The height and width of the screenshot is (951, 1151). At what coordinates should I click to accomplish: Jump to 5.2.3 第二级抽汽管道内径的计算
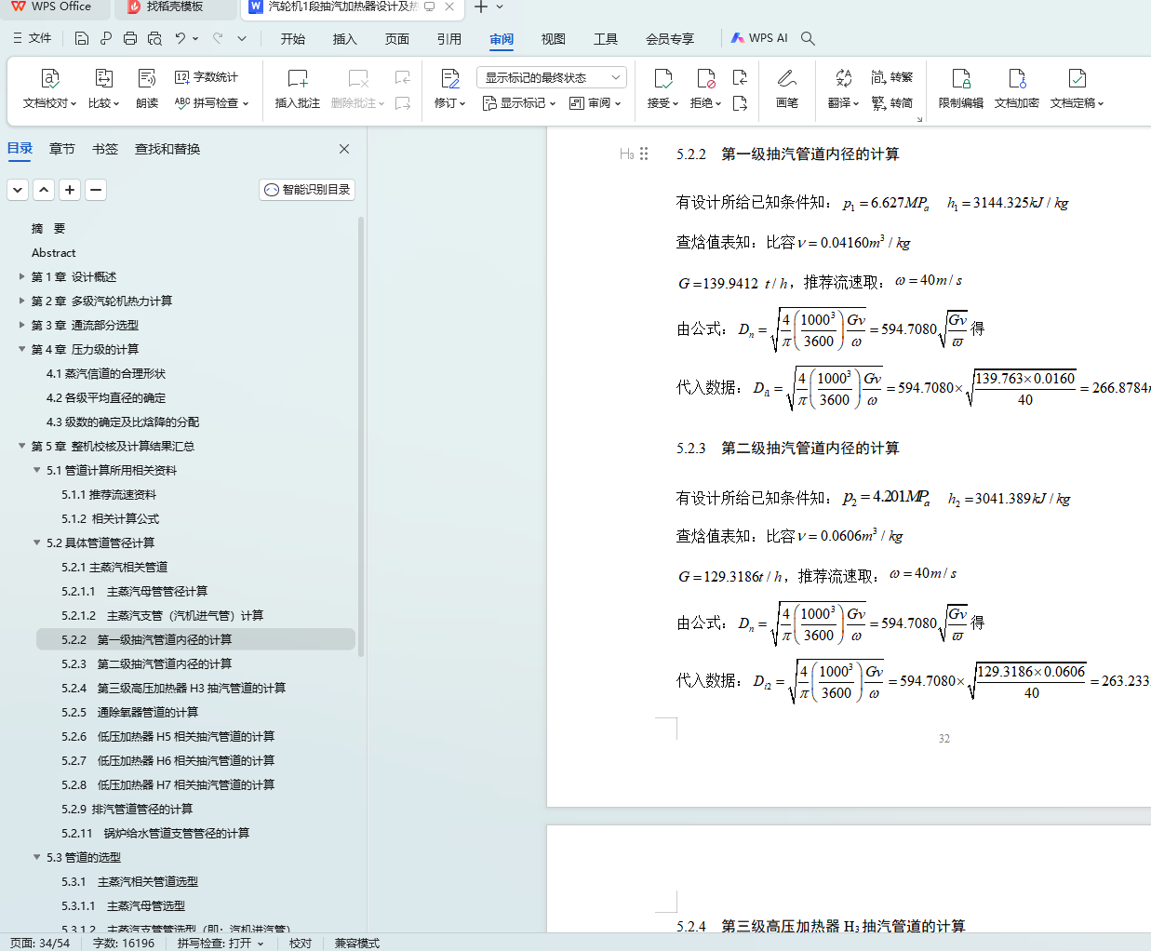click(146, 663)
